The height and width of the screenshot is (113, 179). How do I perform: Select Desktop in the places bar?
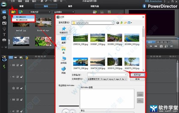(63, 40)
